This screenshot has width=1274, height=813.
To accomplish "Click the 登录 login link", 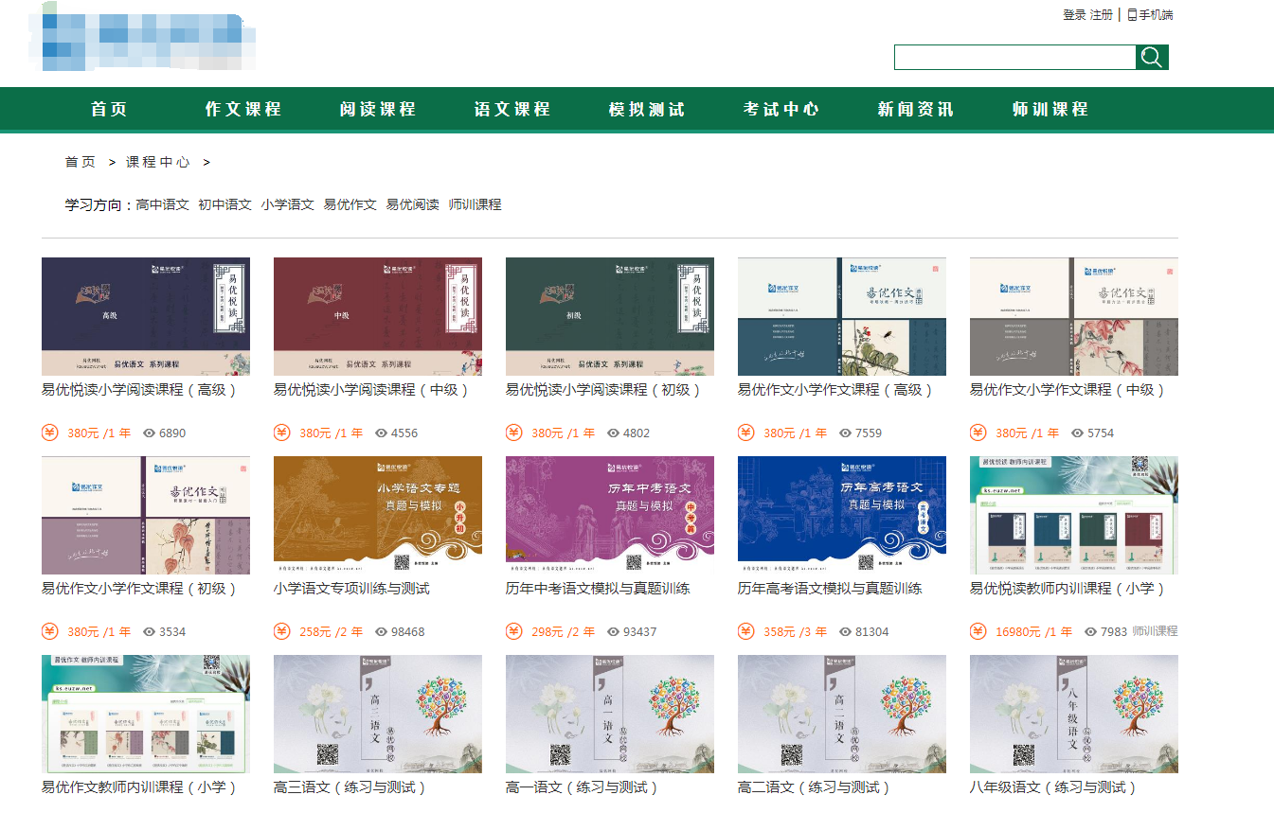I will (x=1074, y=15).
